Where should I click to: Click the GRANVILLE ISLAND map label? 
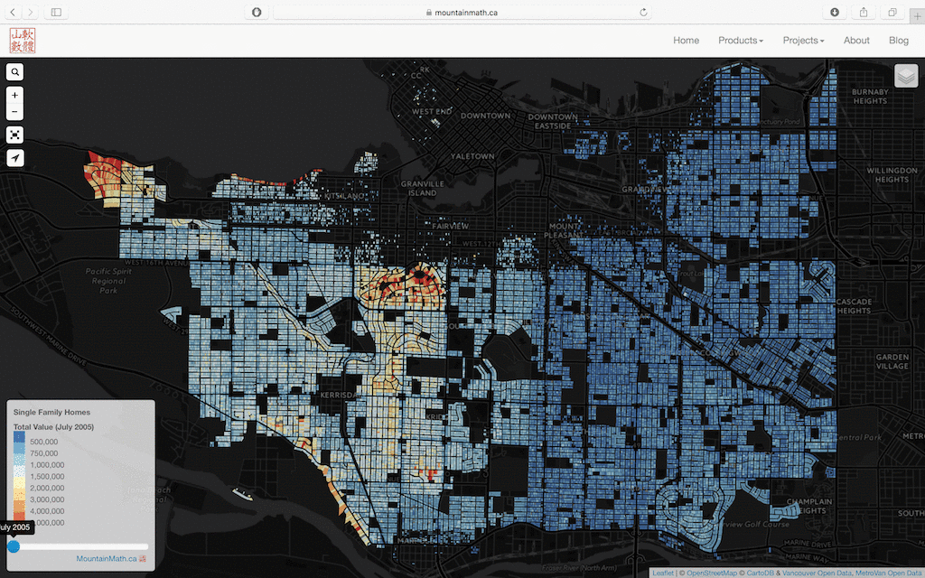(423, 188)
